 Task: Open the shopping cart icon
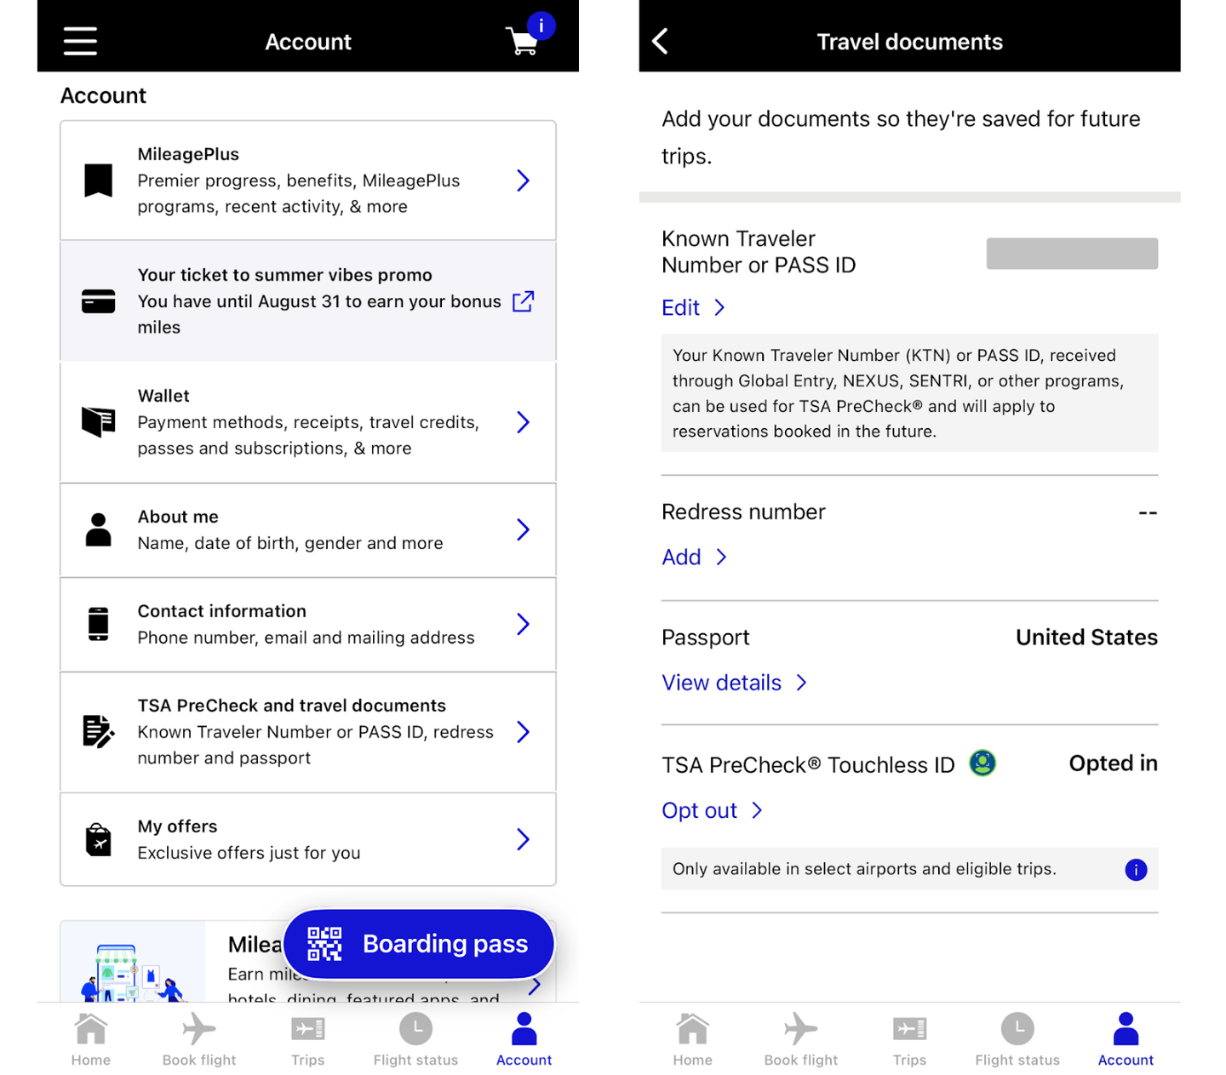tap(522, 41)
